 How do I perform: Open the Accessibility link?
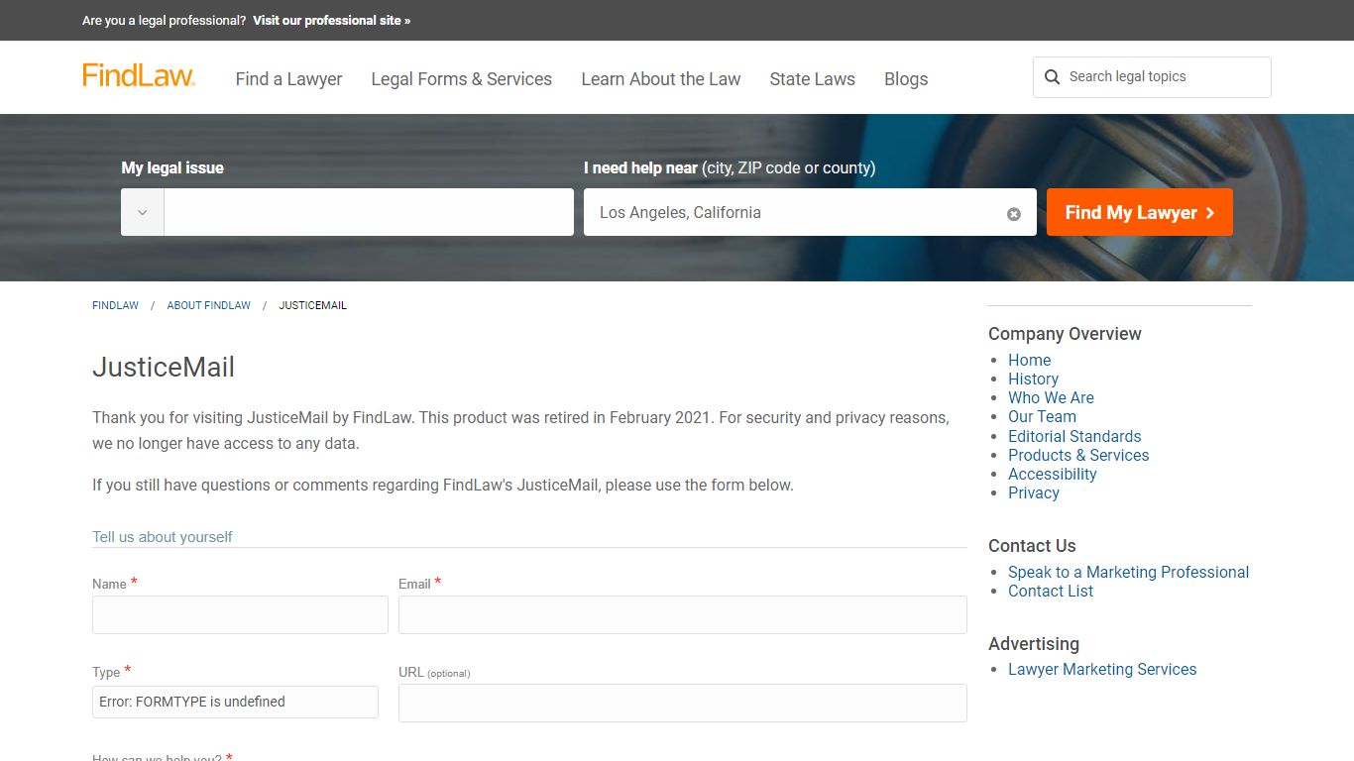(1053, 474)
